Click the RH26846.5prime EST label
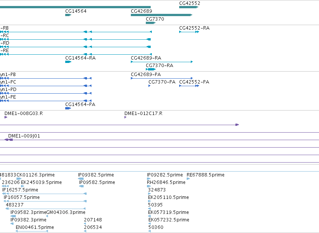The width and height of the screenshot is (319, 233). coord(166,182)
